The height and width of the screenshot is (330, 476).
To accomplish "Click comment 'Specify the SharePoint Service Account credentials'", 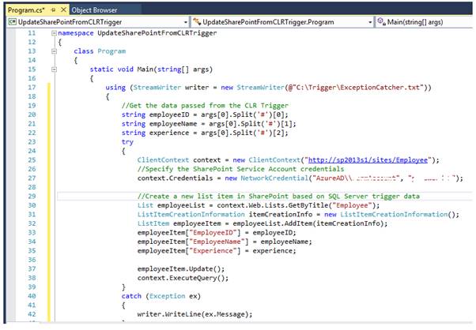I will coord(240,169).
